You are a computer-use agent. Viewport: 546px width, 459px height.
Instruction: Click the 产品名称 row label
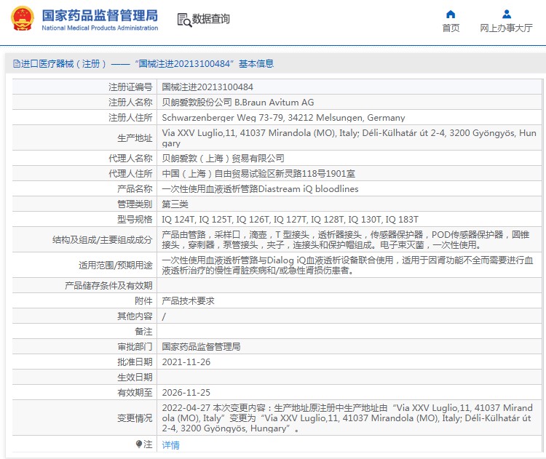[135, 189]
